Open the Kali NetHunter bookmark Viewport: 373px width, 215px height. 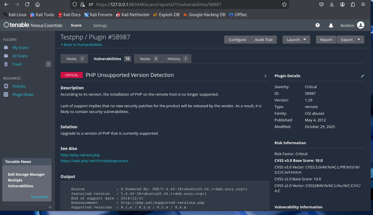133,14
